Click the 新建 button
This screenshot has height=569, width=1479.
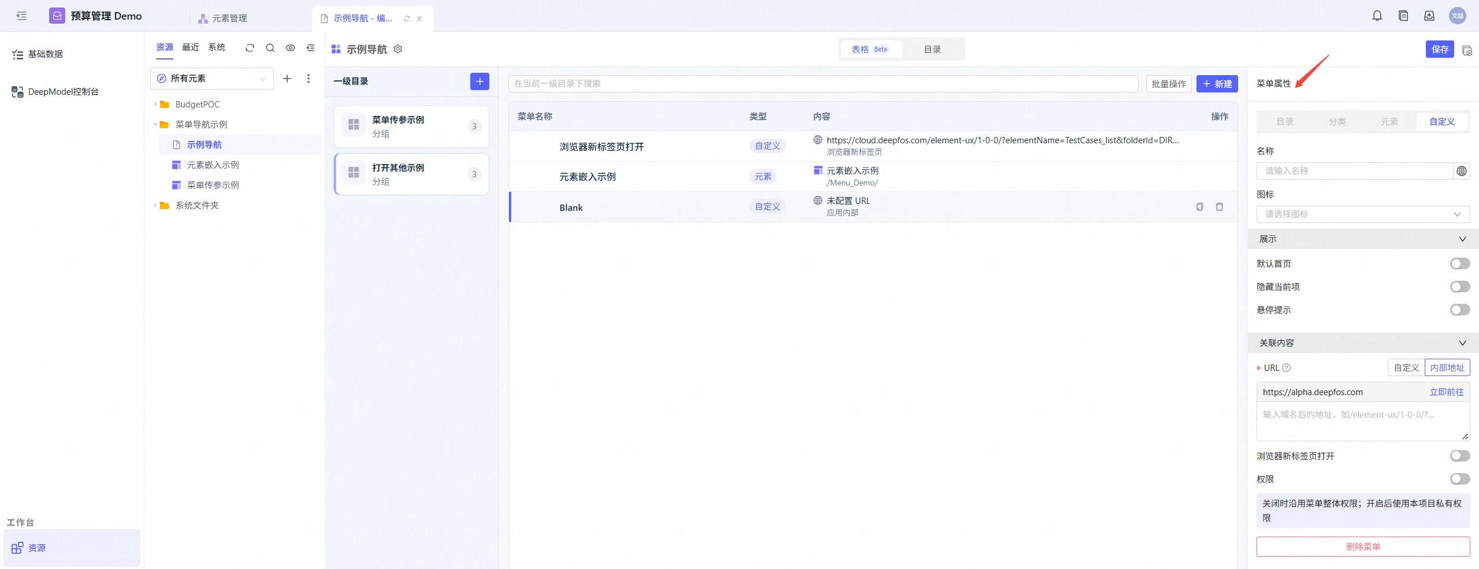[1217, 84]
